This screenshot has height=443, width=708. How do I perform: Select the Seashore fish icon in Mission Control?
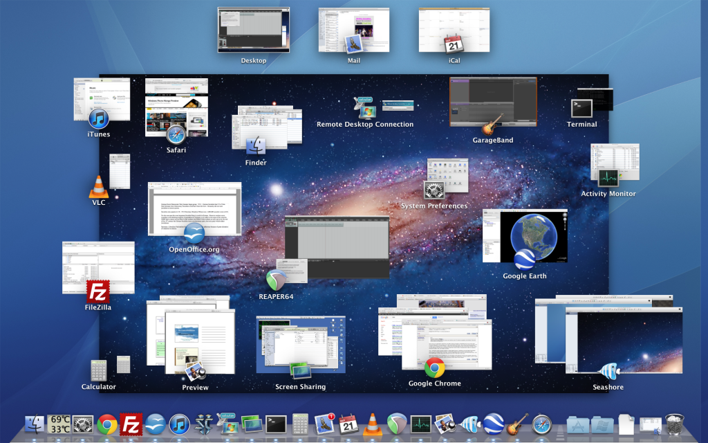[x=608, y=372]
